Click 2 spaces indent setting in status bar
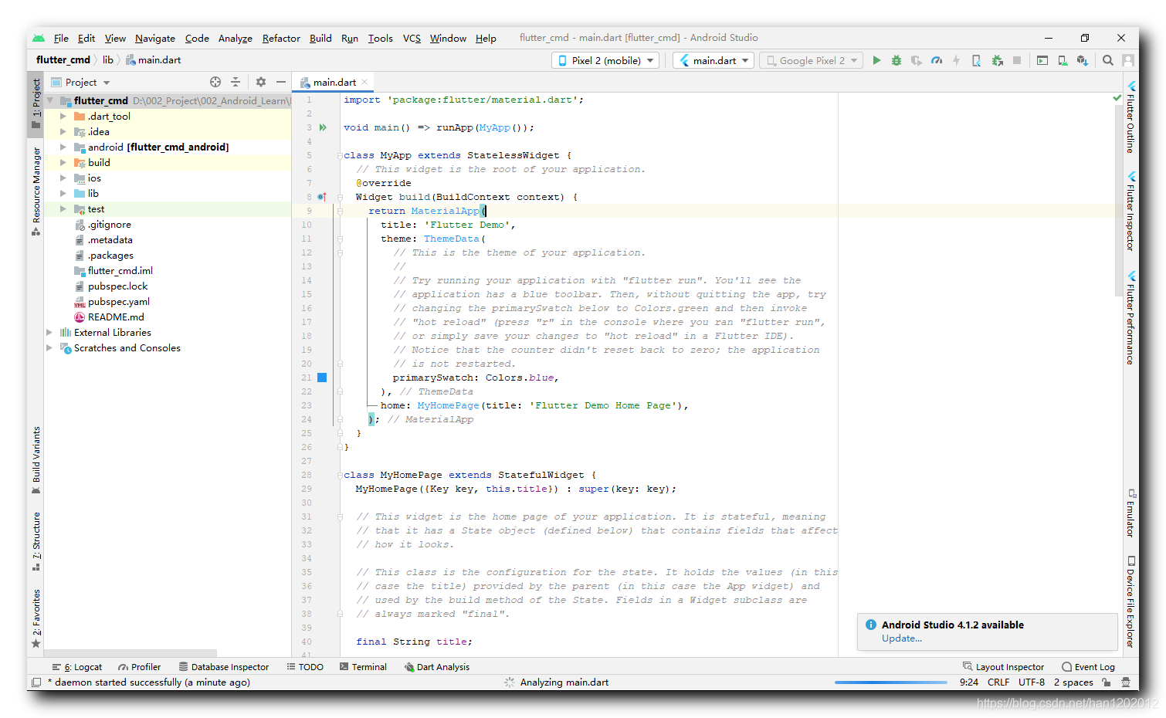The height and width of the screenshot is (718, 1166). tap(1073, 682)
